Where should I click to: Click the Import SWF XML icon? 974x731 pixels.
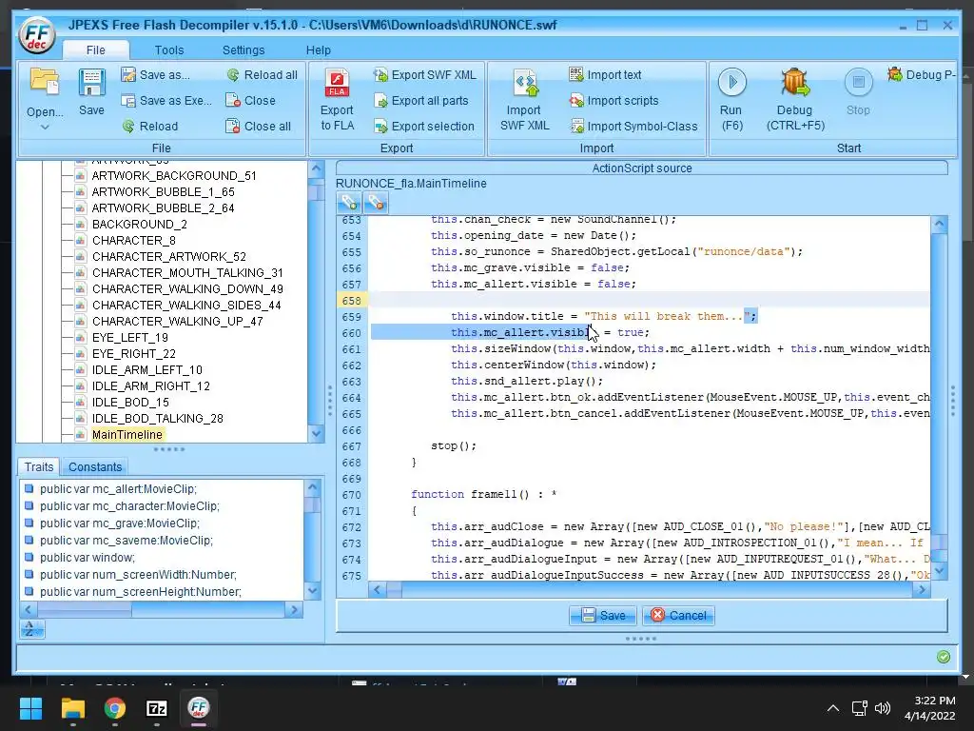525,84
